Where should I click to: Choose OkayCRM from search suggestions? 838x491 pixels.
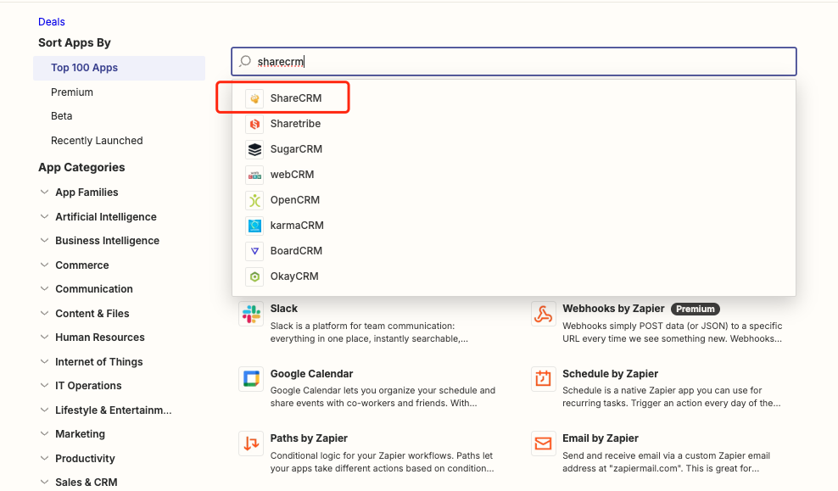coord(514,276)
